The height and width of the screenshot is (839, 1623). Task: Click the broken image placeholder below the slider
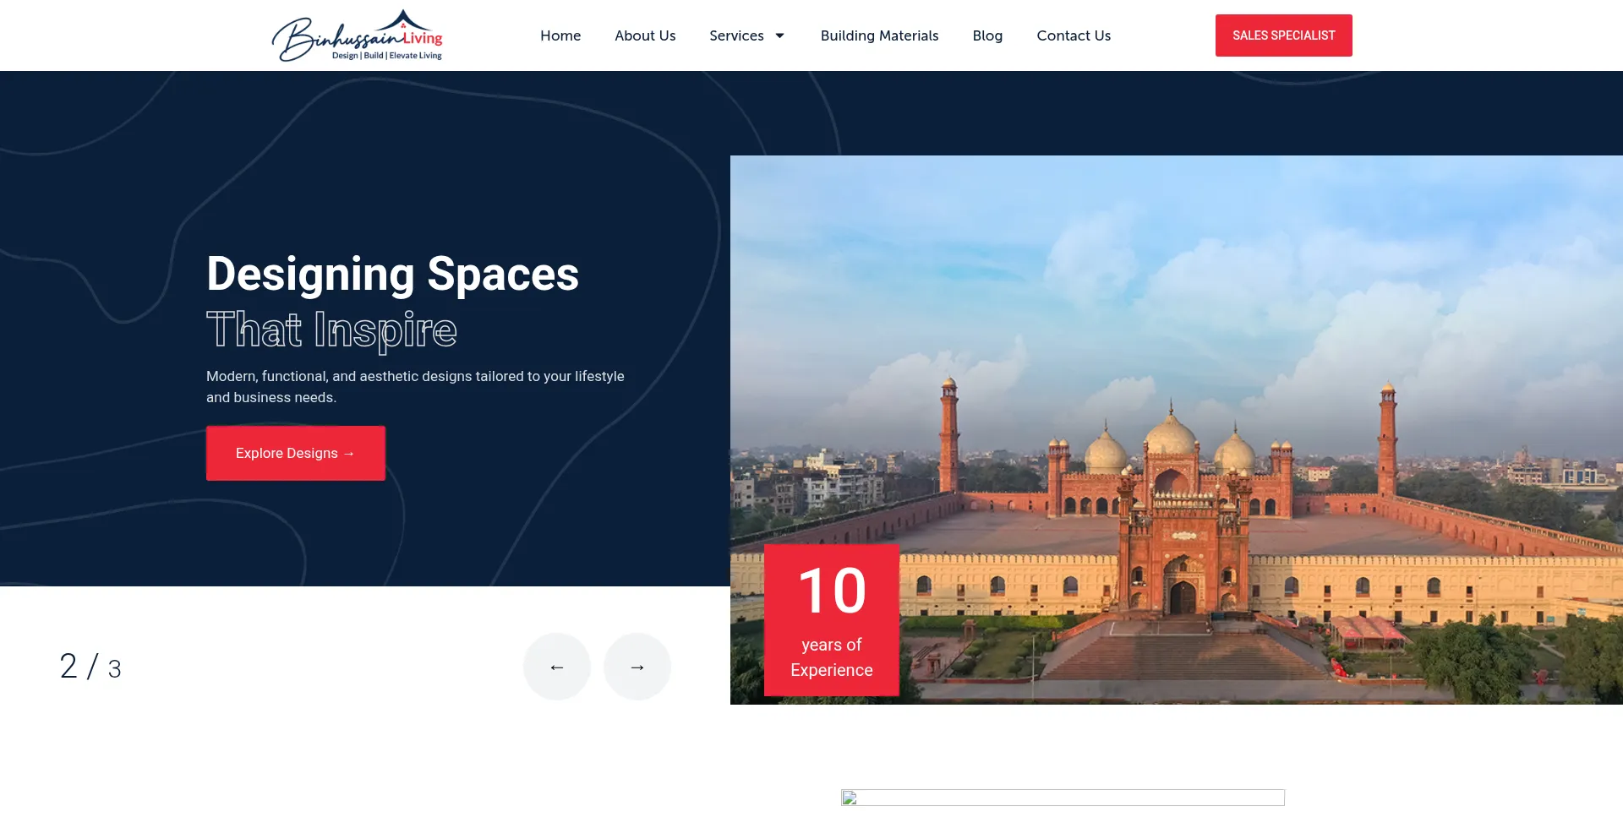click(1063, 798)
